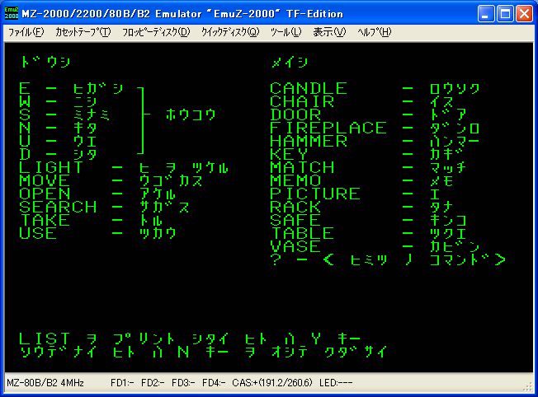Image resolution: width=538 pixels, height=397 pixels.
Task: Click the word MEMO in the noun list
Action: click(x=295, y=180)
